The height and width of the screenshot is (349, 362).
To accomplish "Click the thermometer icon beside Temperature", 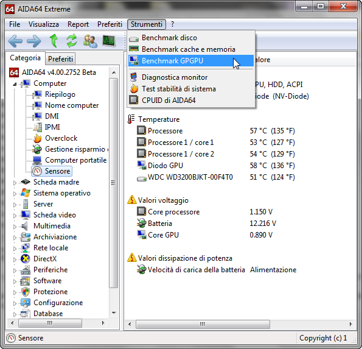I will pyautogui.click(x=131, y=119).
